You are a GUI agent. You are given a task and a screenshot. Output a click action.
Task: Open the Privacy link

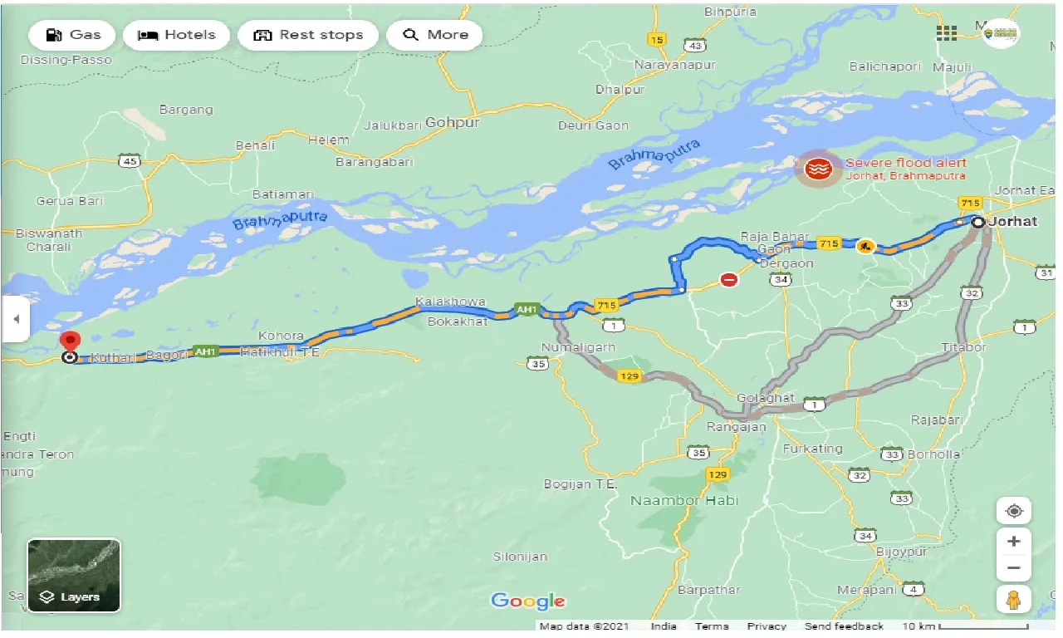pyautogui.click(x=766, y=626)
